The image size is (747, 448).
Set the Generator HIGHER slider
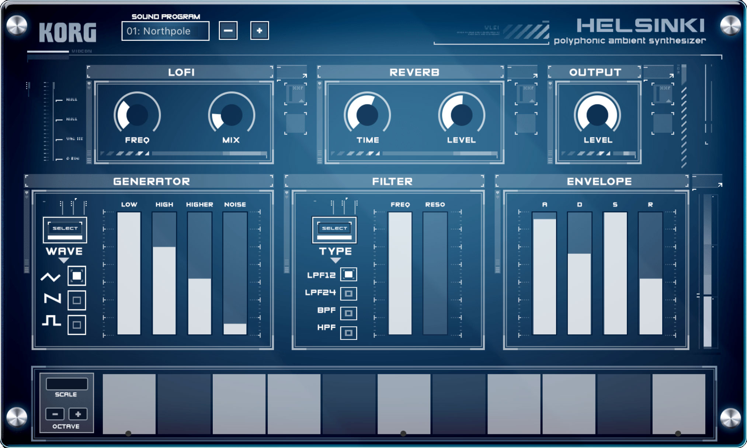[x=199, y=273]
